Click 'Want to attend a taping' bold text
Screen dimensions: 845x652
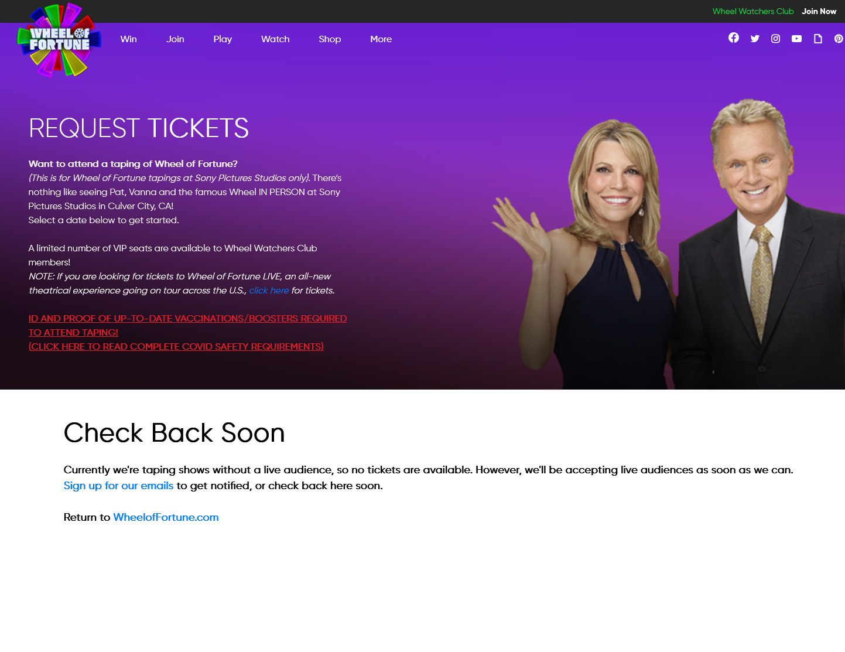pos(133,164)
